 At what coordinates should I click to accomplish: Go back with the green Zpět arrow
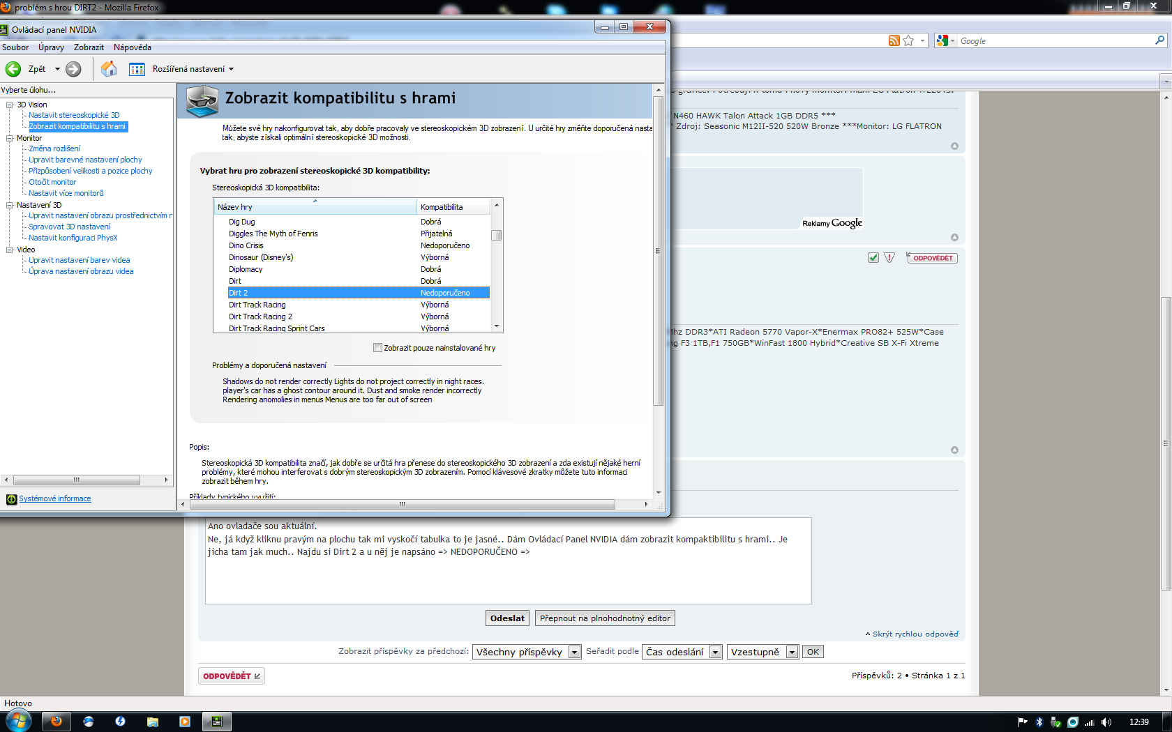[x=13, y=69]
